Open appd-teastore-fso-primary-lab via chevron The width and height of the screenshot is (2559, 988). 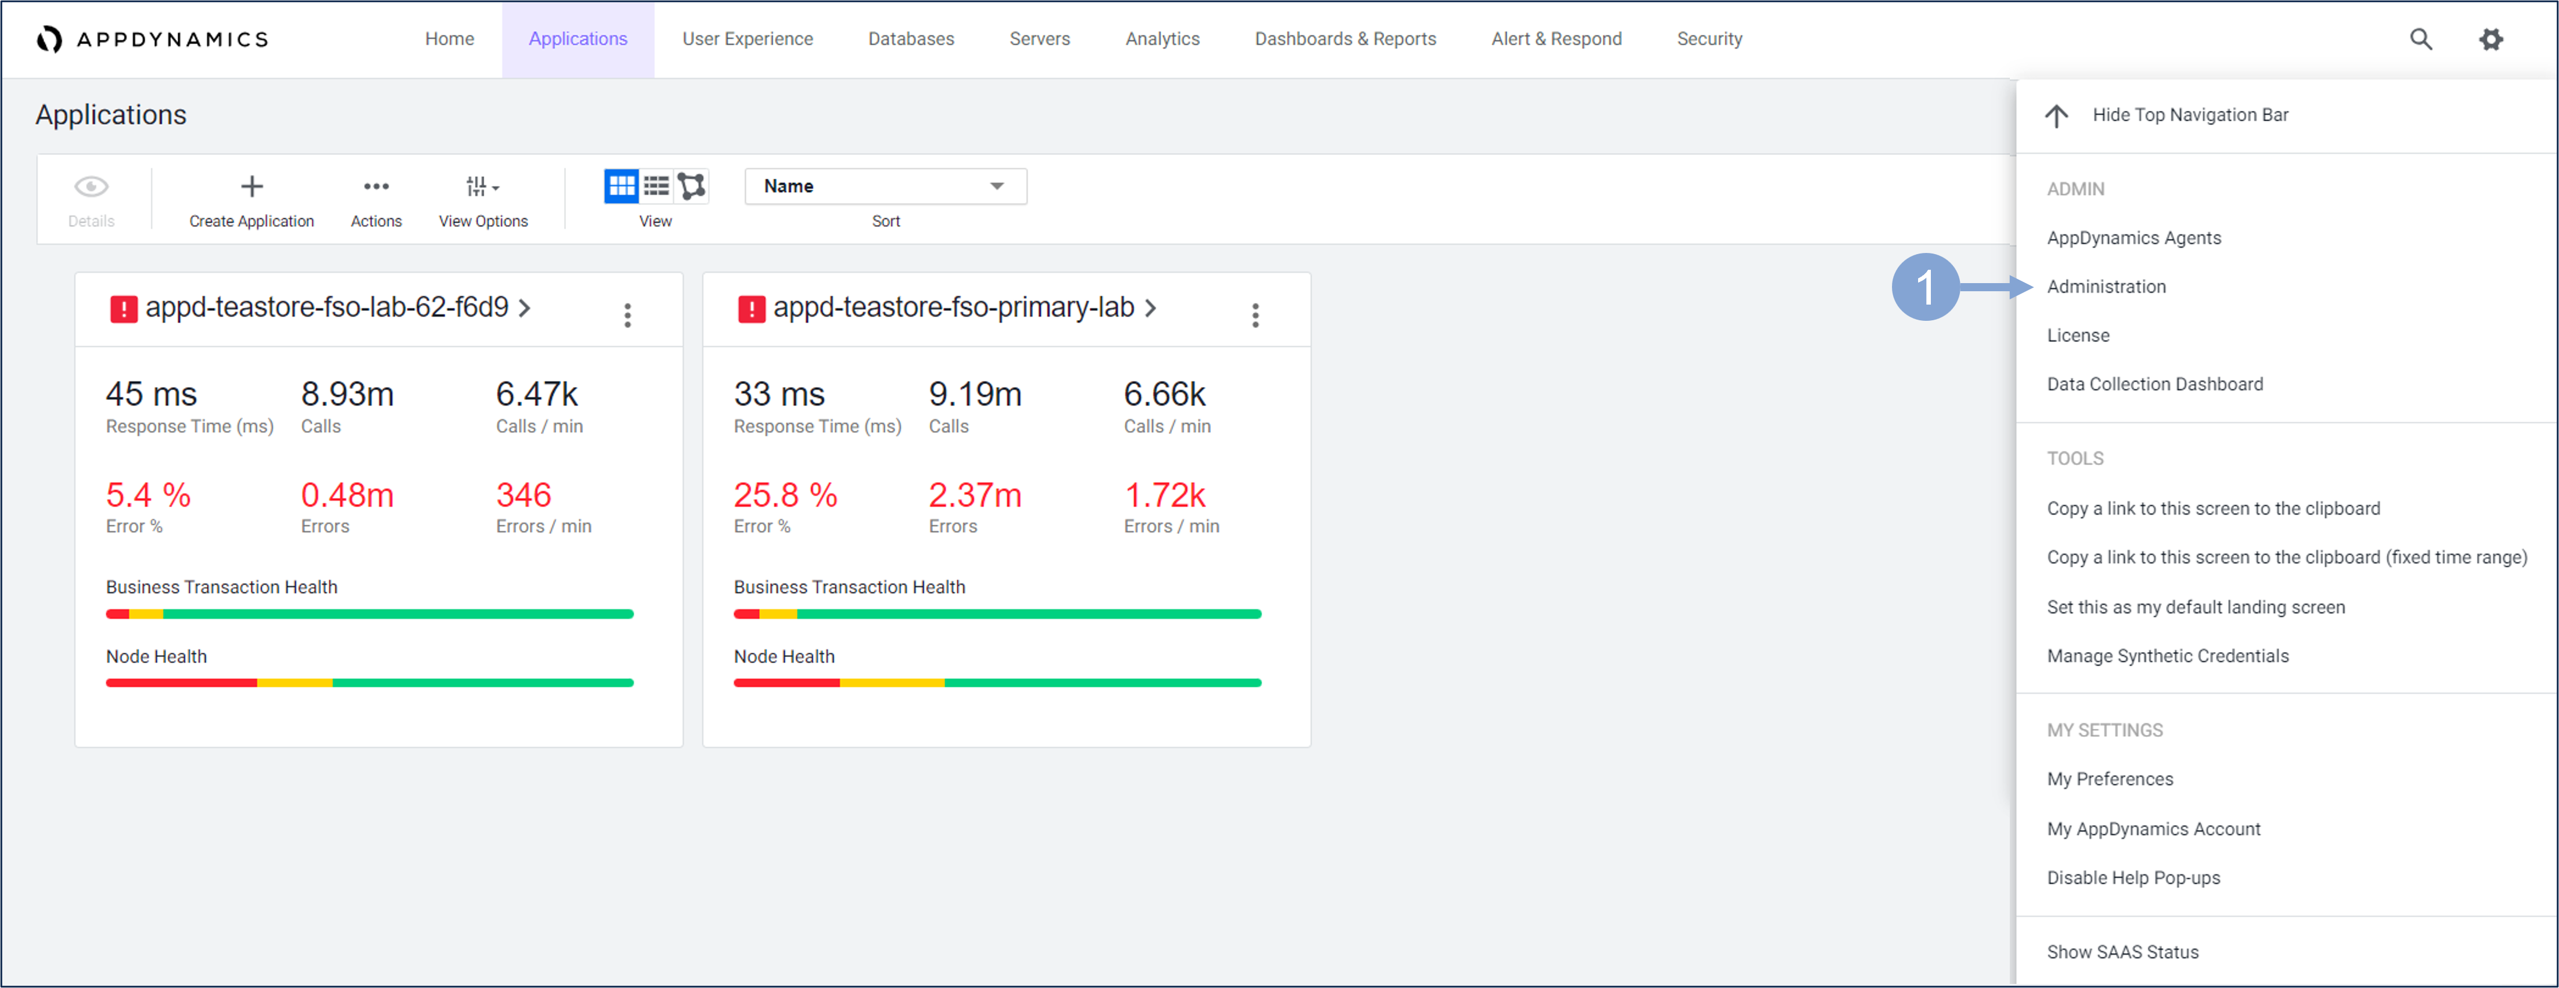[x=1151, y=309]
